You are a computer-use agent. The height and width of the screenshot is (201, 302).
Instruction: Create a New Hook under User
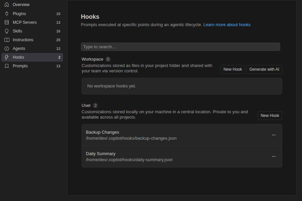[270, 115]
